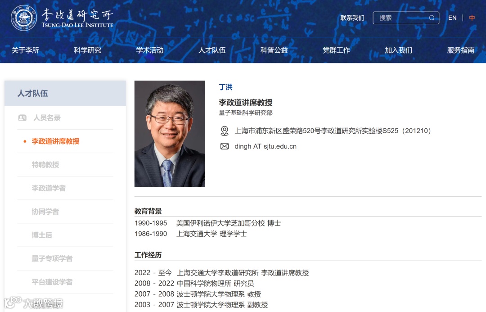Select 博士后 in the sidebar
The width and height of the screenshot is (486, 312).
42,235
